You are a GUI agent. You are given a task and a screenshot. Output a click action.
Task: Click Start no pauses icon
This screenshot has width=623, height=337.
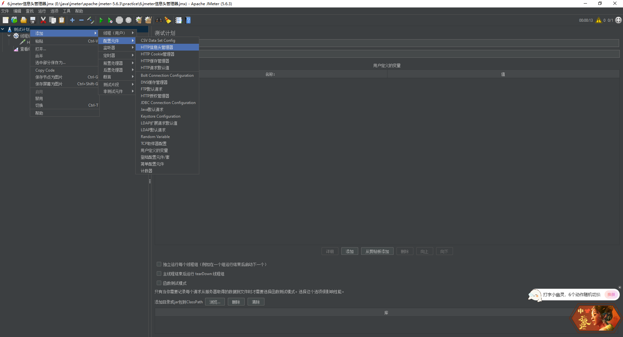point(110,20)
